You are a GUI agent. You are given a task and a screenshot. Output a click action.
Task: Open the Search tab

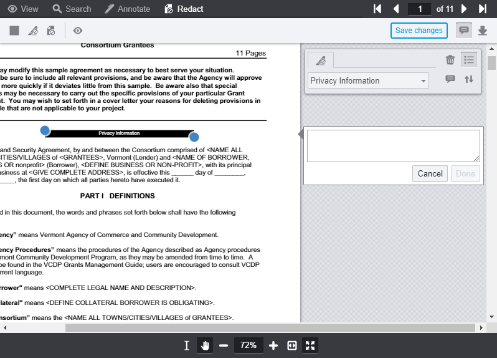(x=72, y=9)
